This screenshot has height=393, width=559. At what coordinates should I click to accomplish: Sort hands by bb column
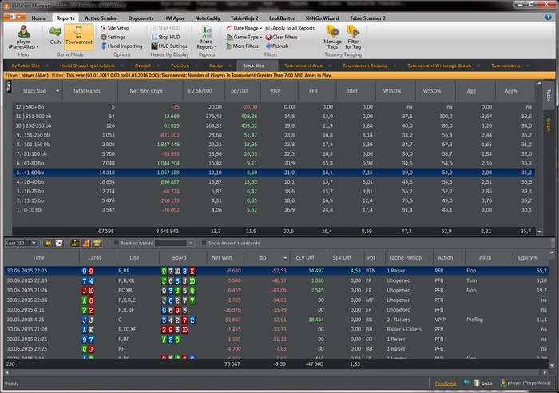[x=263, y=258]
